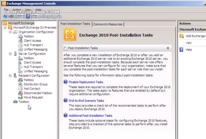Viewport: 206px width, 139px height.
Task: Click the Toolbox icon in tree
Action: tap(15, 102)
